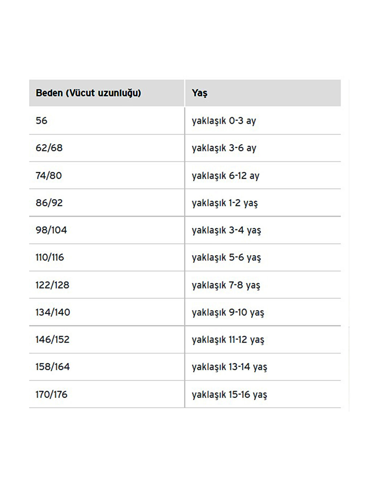The width and height of the screenshot is (370, 494).
Task: Select the 146/152 size cell
Action: click(52, 339)
